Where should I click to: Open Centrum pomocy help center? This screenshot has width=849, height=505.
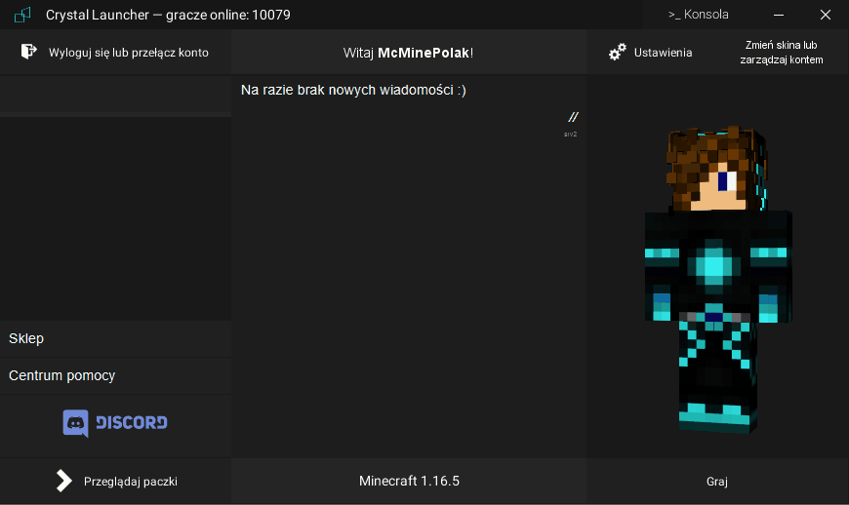[x=62, y=375]
